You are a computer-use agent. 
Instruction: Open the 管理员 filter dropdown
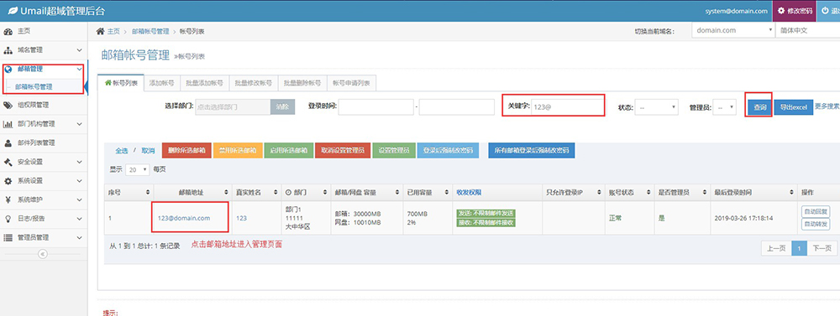pos(726,107)
